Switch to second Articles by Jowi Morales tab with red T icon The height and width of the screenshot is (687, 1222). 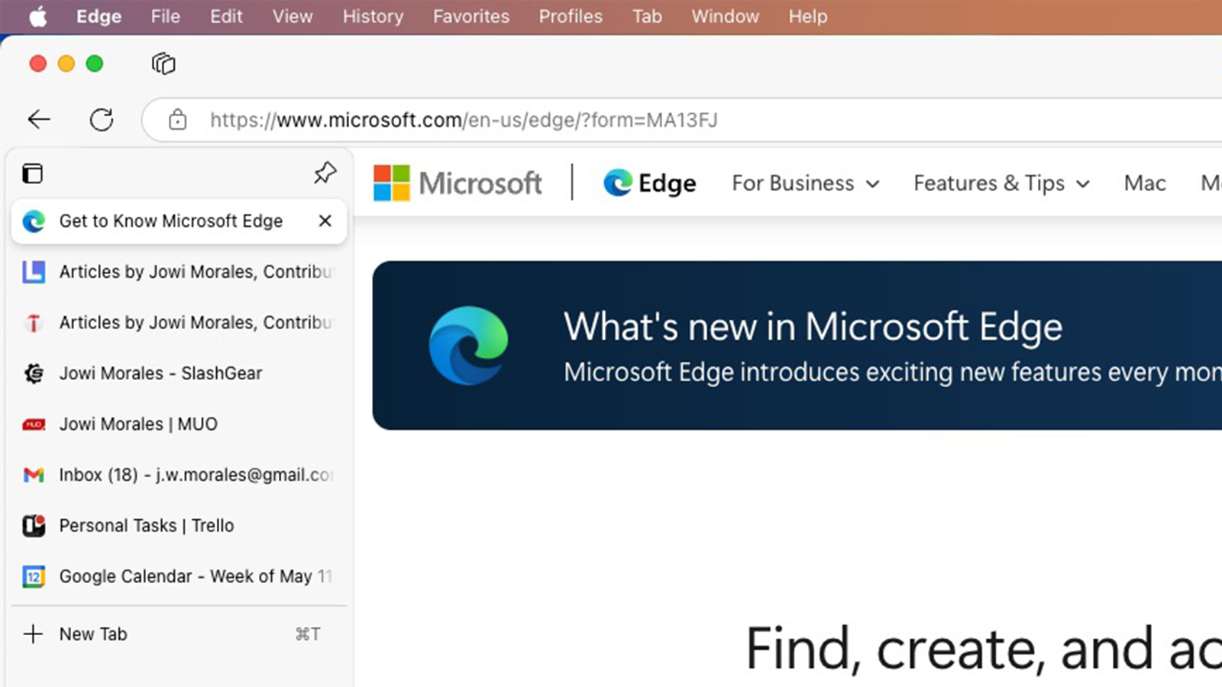point(179,323)
